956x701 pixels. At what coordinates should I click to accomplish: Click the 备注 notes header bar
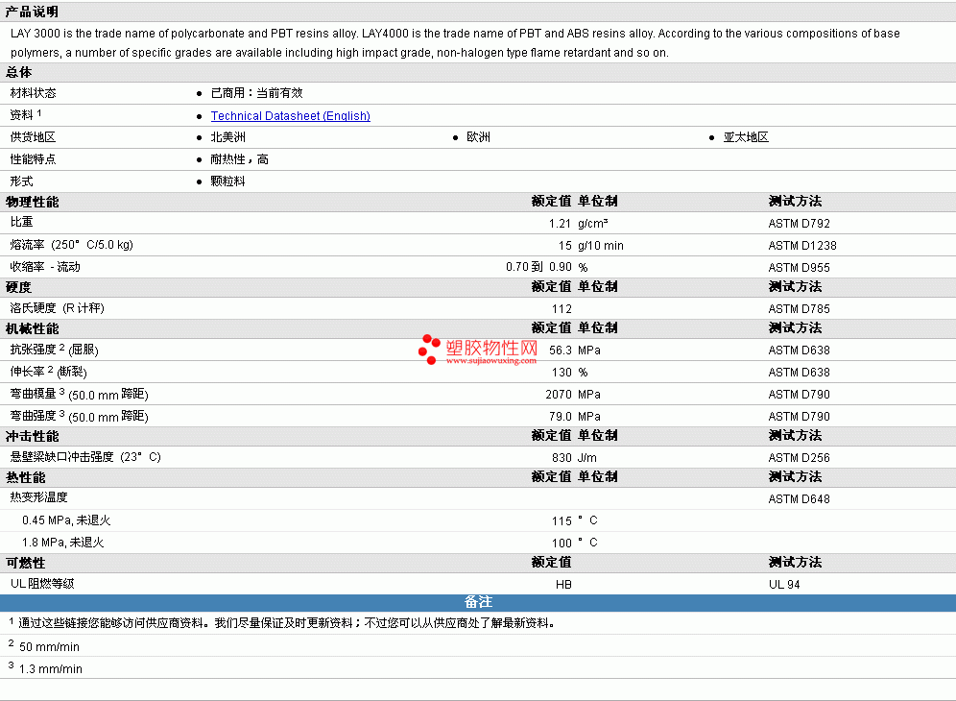click(x=478, y=603)
